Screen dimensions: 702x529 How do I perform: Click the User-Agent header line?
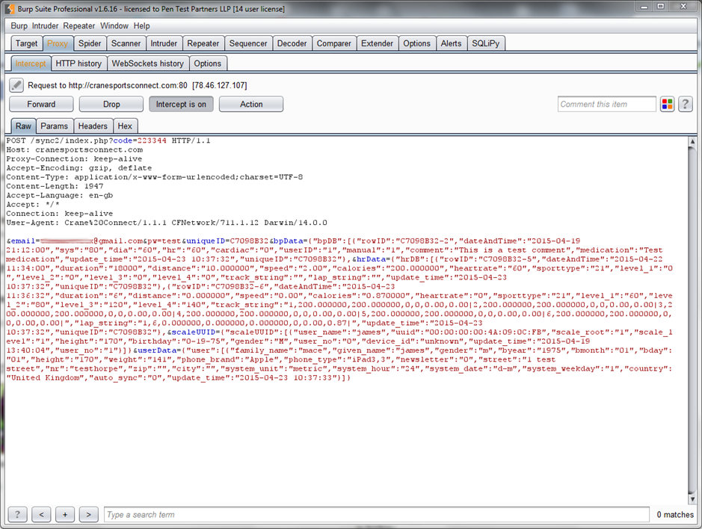(167, 223)
